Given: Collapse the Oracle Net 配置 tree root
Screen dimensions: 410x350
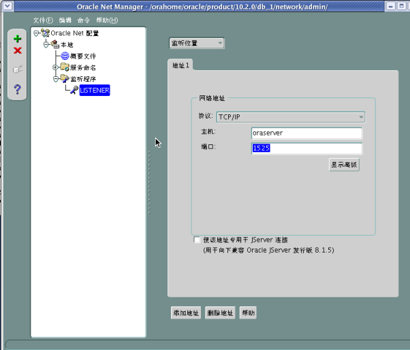Looking at the screenshot, I should pyautogui.click(x=36, y=33).
